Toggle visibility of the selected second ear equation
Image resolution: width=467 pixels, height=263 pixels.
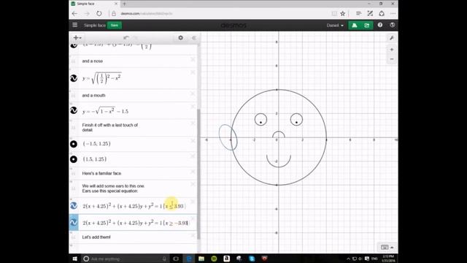tap(74, 222)
